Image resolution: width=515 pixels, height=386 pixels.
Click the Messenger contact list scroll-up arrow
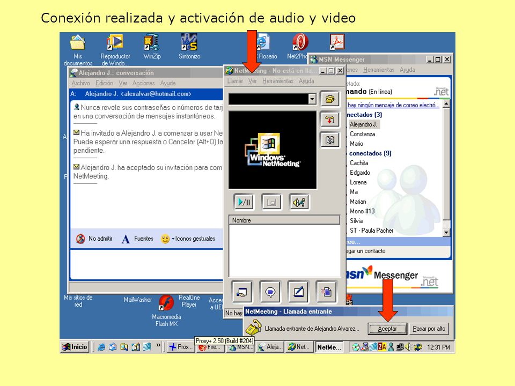pyautogui.click(x=446, y=105)
